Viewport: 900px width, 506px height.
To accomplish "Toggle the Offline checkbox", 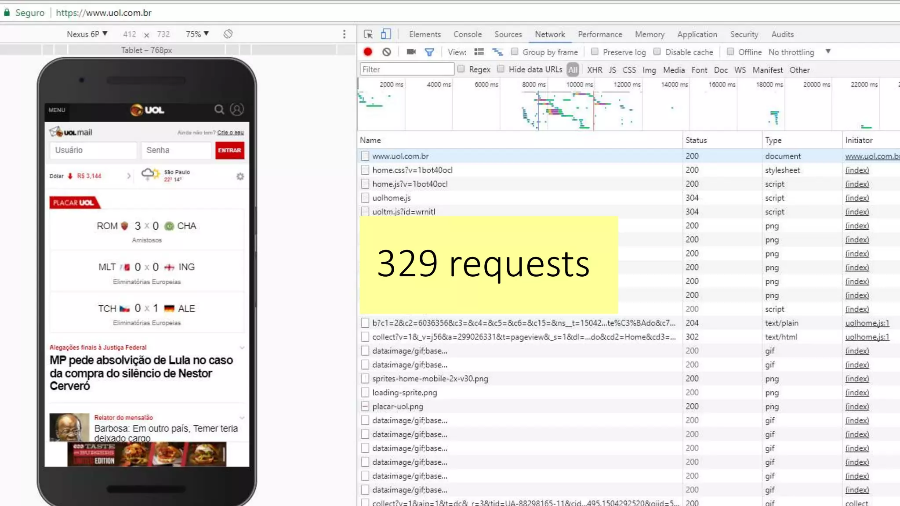I will point(730,52).
